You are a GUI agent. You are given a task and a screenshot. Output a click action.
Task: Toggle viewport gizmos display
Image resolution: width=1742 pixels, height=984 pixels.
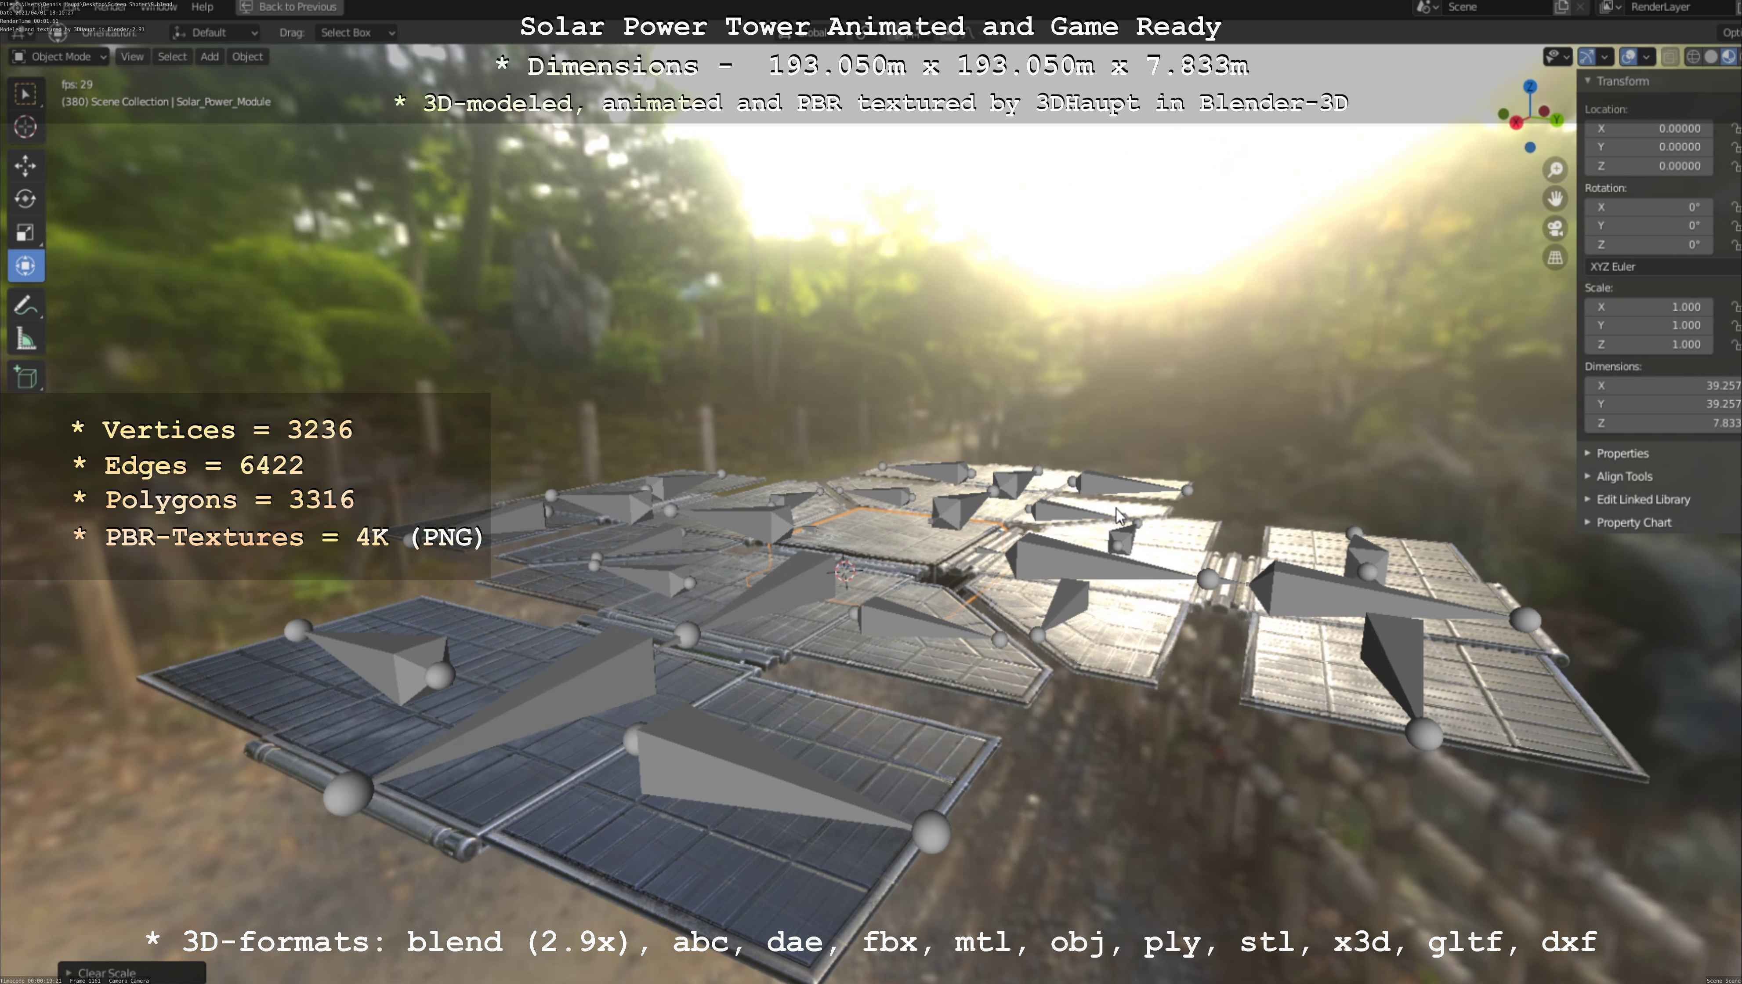coord(1586,57)
